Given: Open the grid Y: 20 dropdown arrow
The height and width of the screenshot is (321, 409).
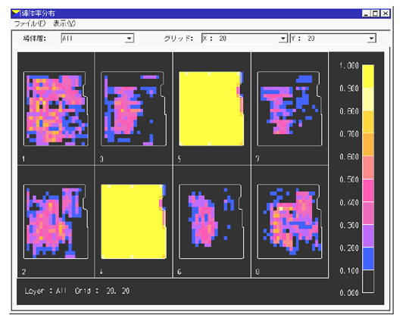Looking at the screenshot, I should [371, 39].
